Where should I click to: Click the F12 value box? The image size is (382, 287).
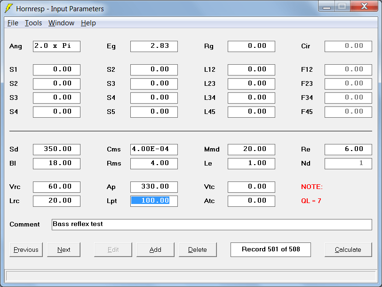[x=349, y=70]
